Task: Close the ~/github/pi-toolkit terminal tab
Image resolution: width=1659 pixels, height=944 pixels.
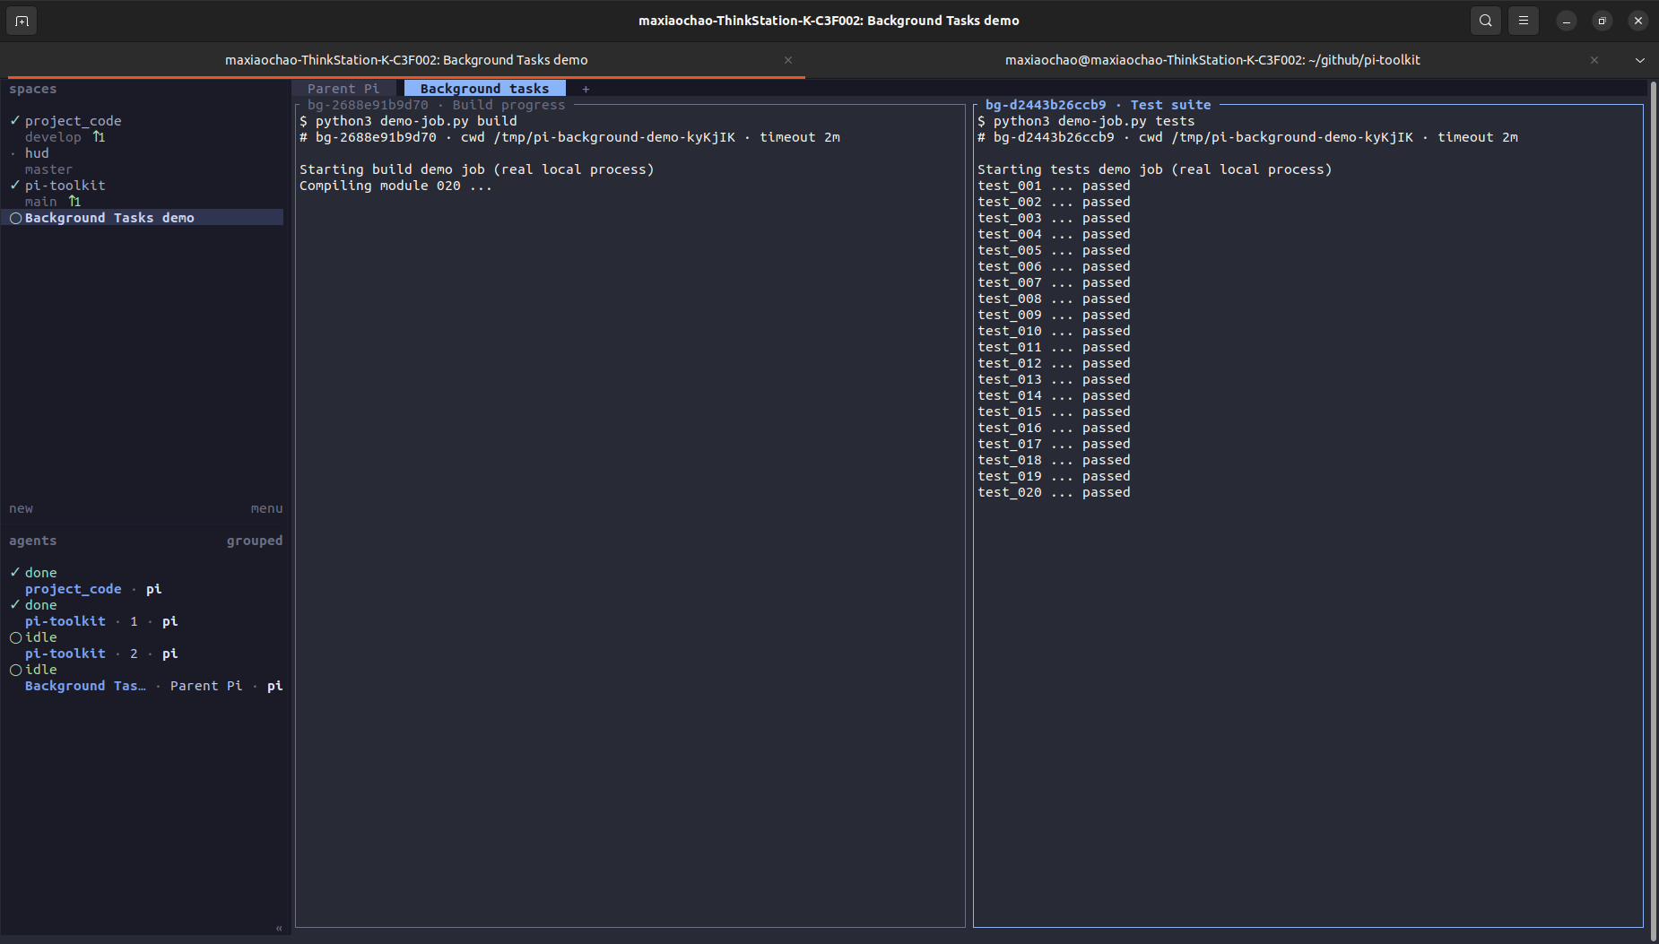Action: click(1594, 60)
